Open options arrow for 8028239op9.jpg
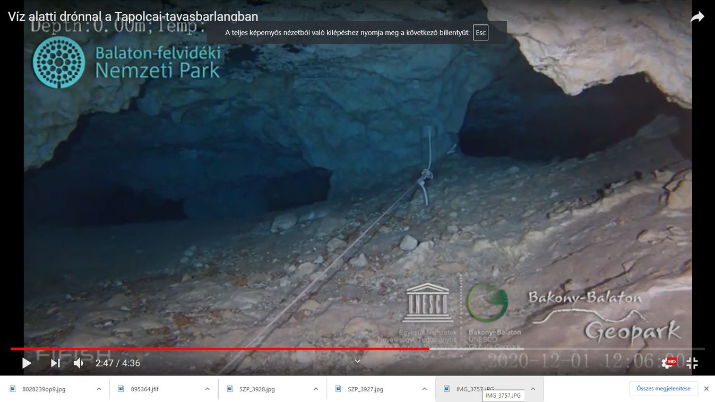Viewport: 715px width, 402px height. (x=99, y=389)
